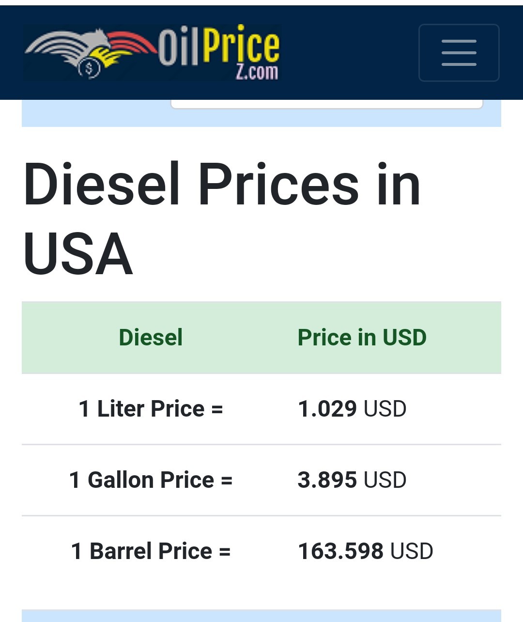
Task: Click the 1 Barrel Price label
Action: click(x=151, y=551)
